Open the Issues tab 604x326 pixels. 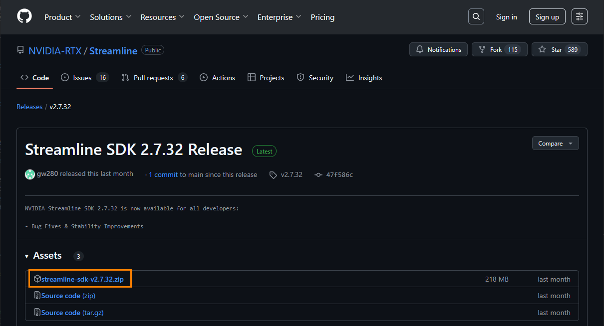85,78
